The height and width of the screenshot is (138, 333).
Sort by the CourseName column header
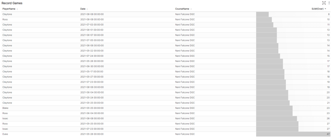click(x=182, y=9)
